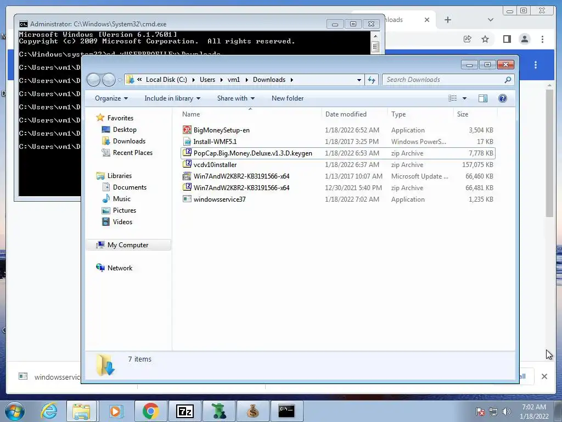Click Local Disk (C:) in address bar

[166, 80]
